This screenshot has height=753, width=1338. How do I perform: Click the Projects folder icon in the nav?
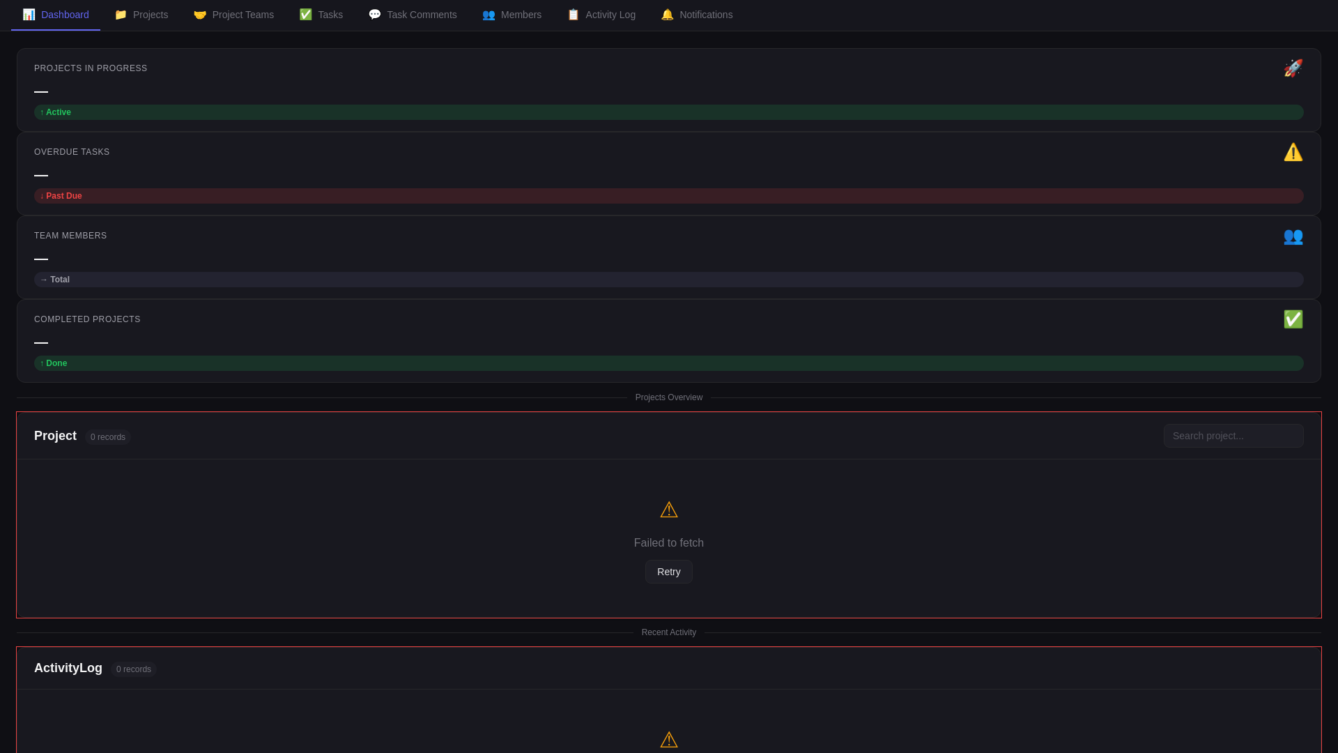(121, 15)
